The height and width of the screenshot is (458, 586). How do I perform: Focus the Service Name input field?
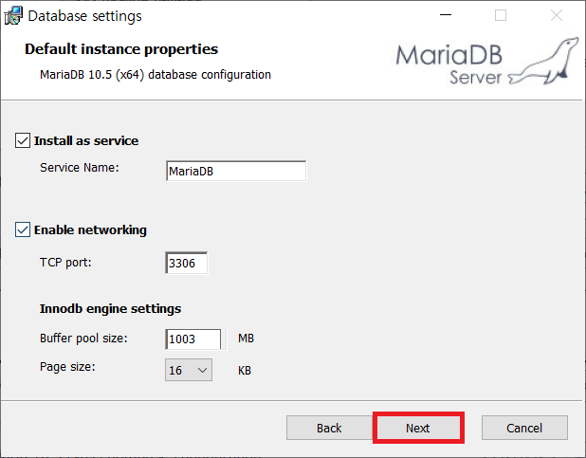pos(236,172)
